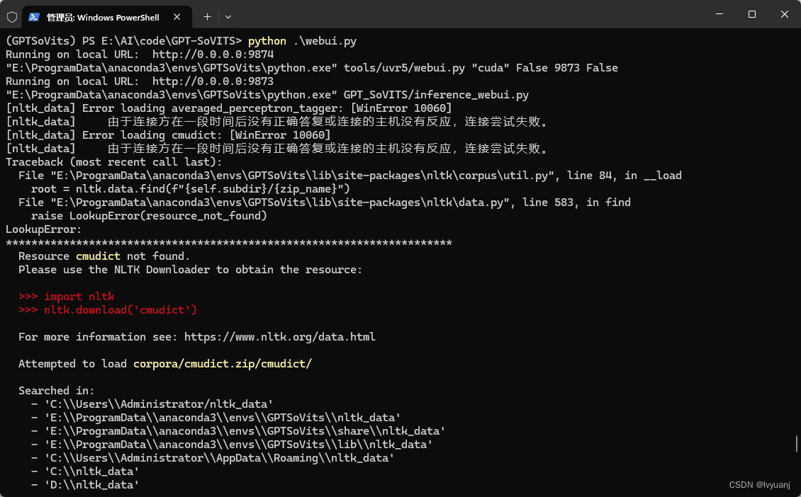Click the terminal scrollbar thumb
The width and height of the screenshot is (801, 497).
[797, 443]
